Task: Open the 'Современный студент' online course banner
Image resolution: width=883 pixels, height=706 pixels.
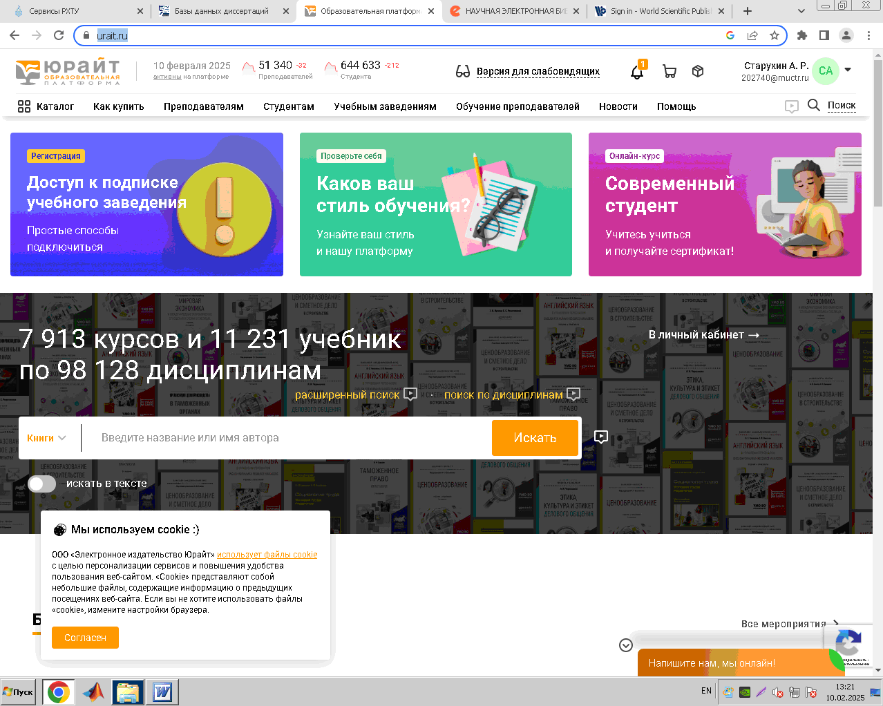Action: (x=724, y=204)
